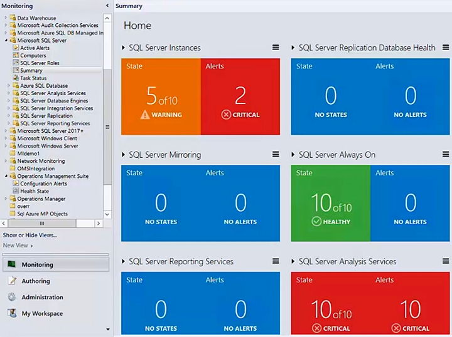Expand the SQL Server Always On tile arrow
Viewport: 452px width, 337px height.
[293, 155]
